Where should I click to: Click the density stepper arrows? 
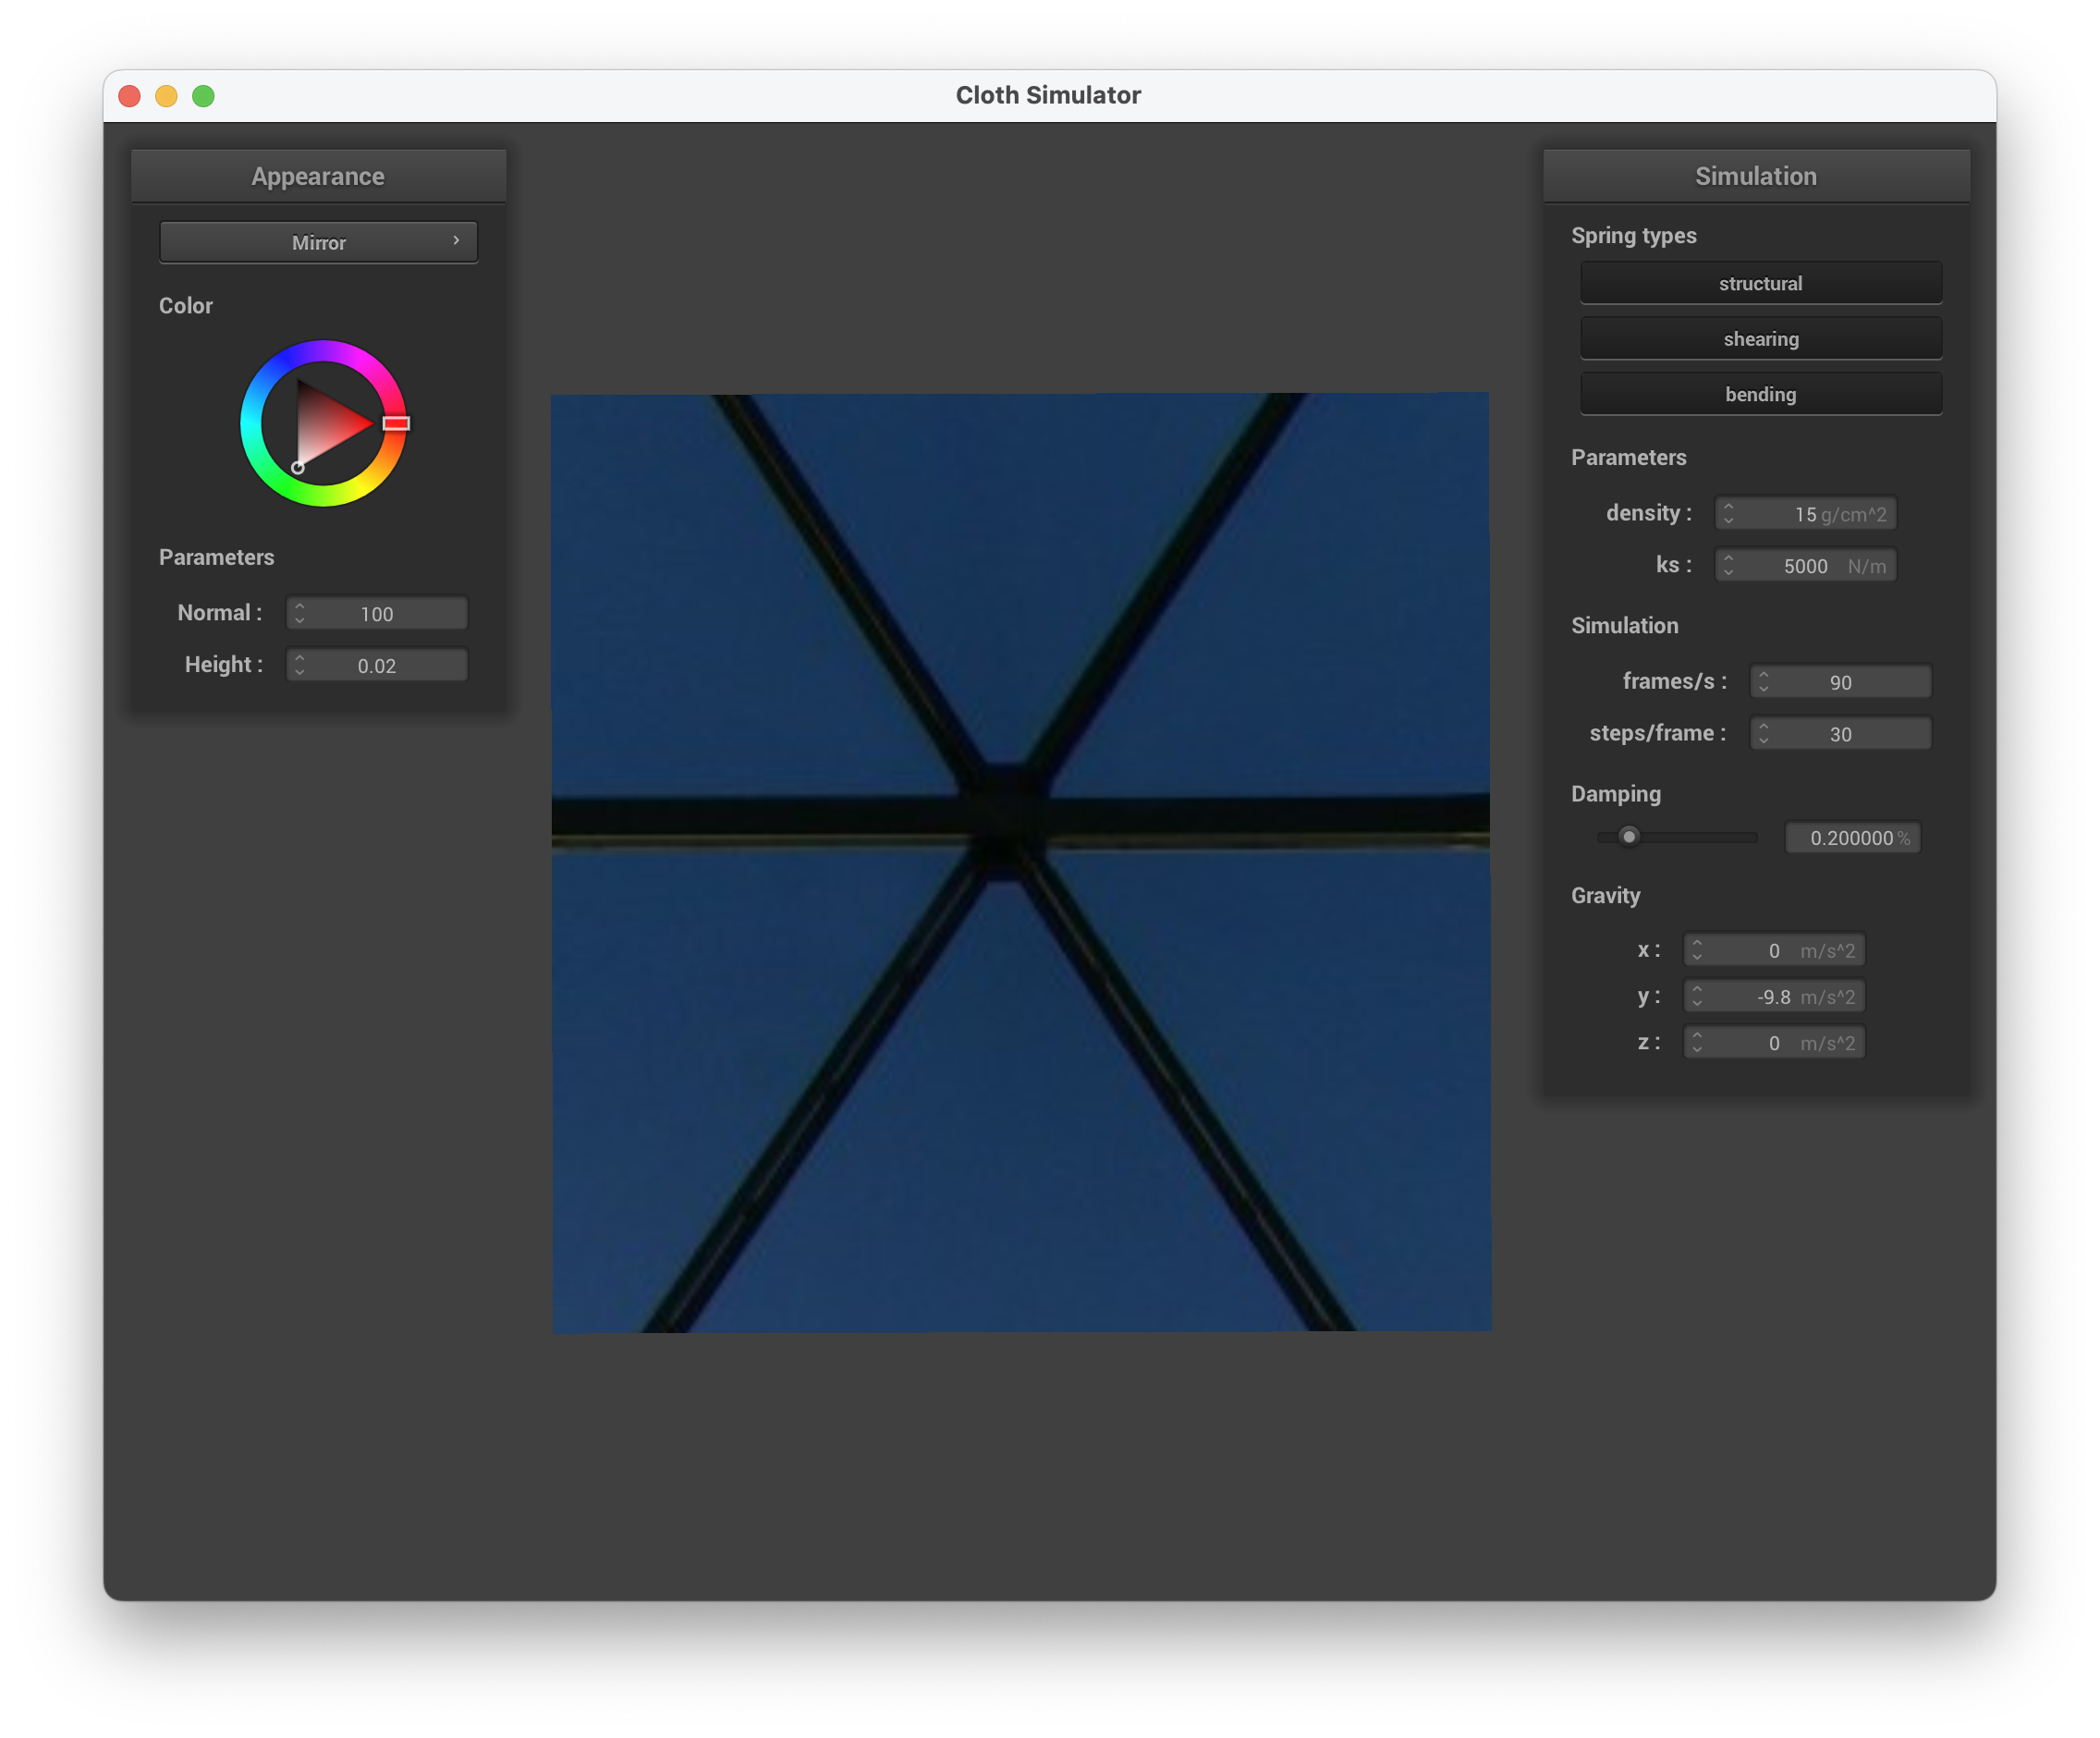tap(1728, 513)
